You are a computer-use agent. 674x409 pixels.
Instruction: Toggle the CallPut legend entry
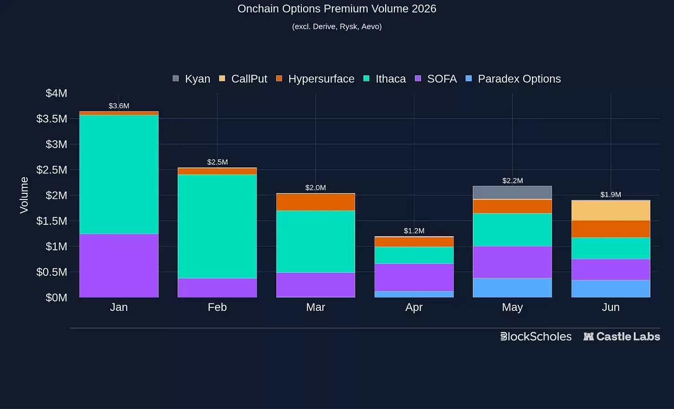click(243, 79)
